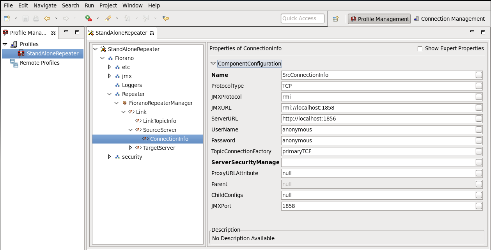
Task: Expand the etc tree node
Action: [x=110, y=67]
